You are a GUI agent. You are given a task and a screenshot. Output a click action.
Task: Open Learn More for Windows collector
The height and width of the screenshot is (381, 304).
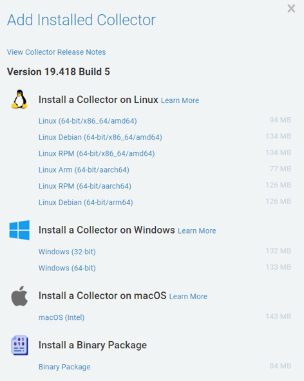click(x=196, y=230)
